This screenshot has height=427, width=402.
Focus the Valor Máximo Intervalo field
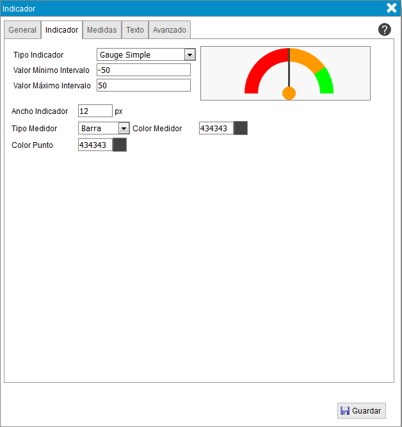tap(143, 85)
